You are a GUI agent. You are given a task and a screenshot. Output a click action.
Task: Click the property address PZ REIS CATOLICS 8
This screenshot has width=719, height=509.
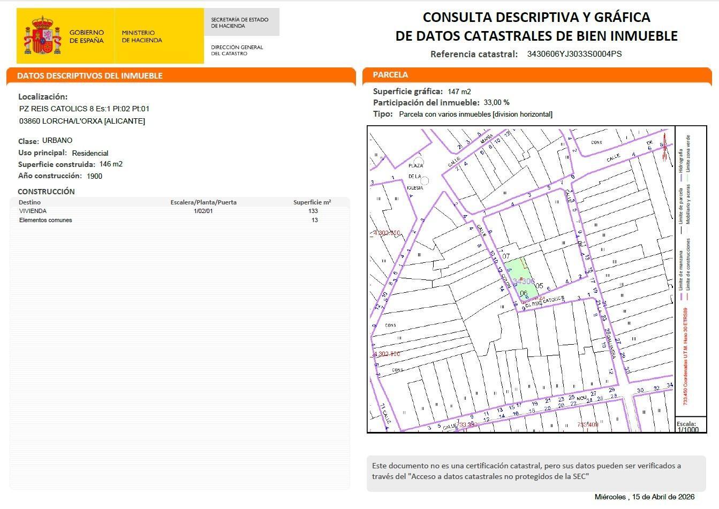click(x=84, y=109)
